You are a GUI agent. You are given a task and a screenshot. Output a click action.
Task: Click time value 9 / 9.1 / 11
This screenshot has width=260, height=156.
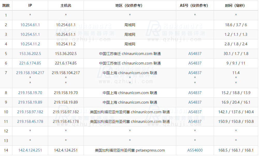[236, 63]
